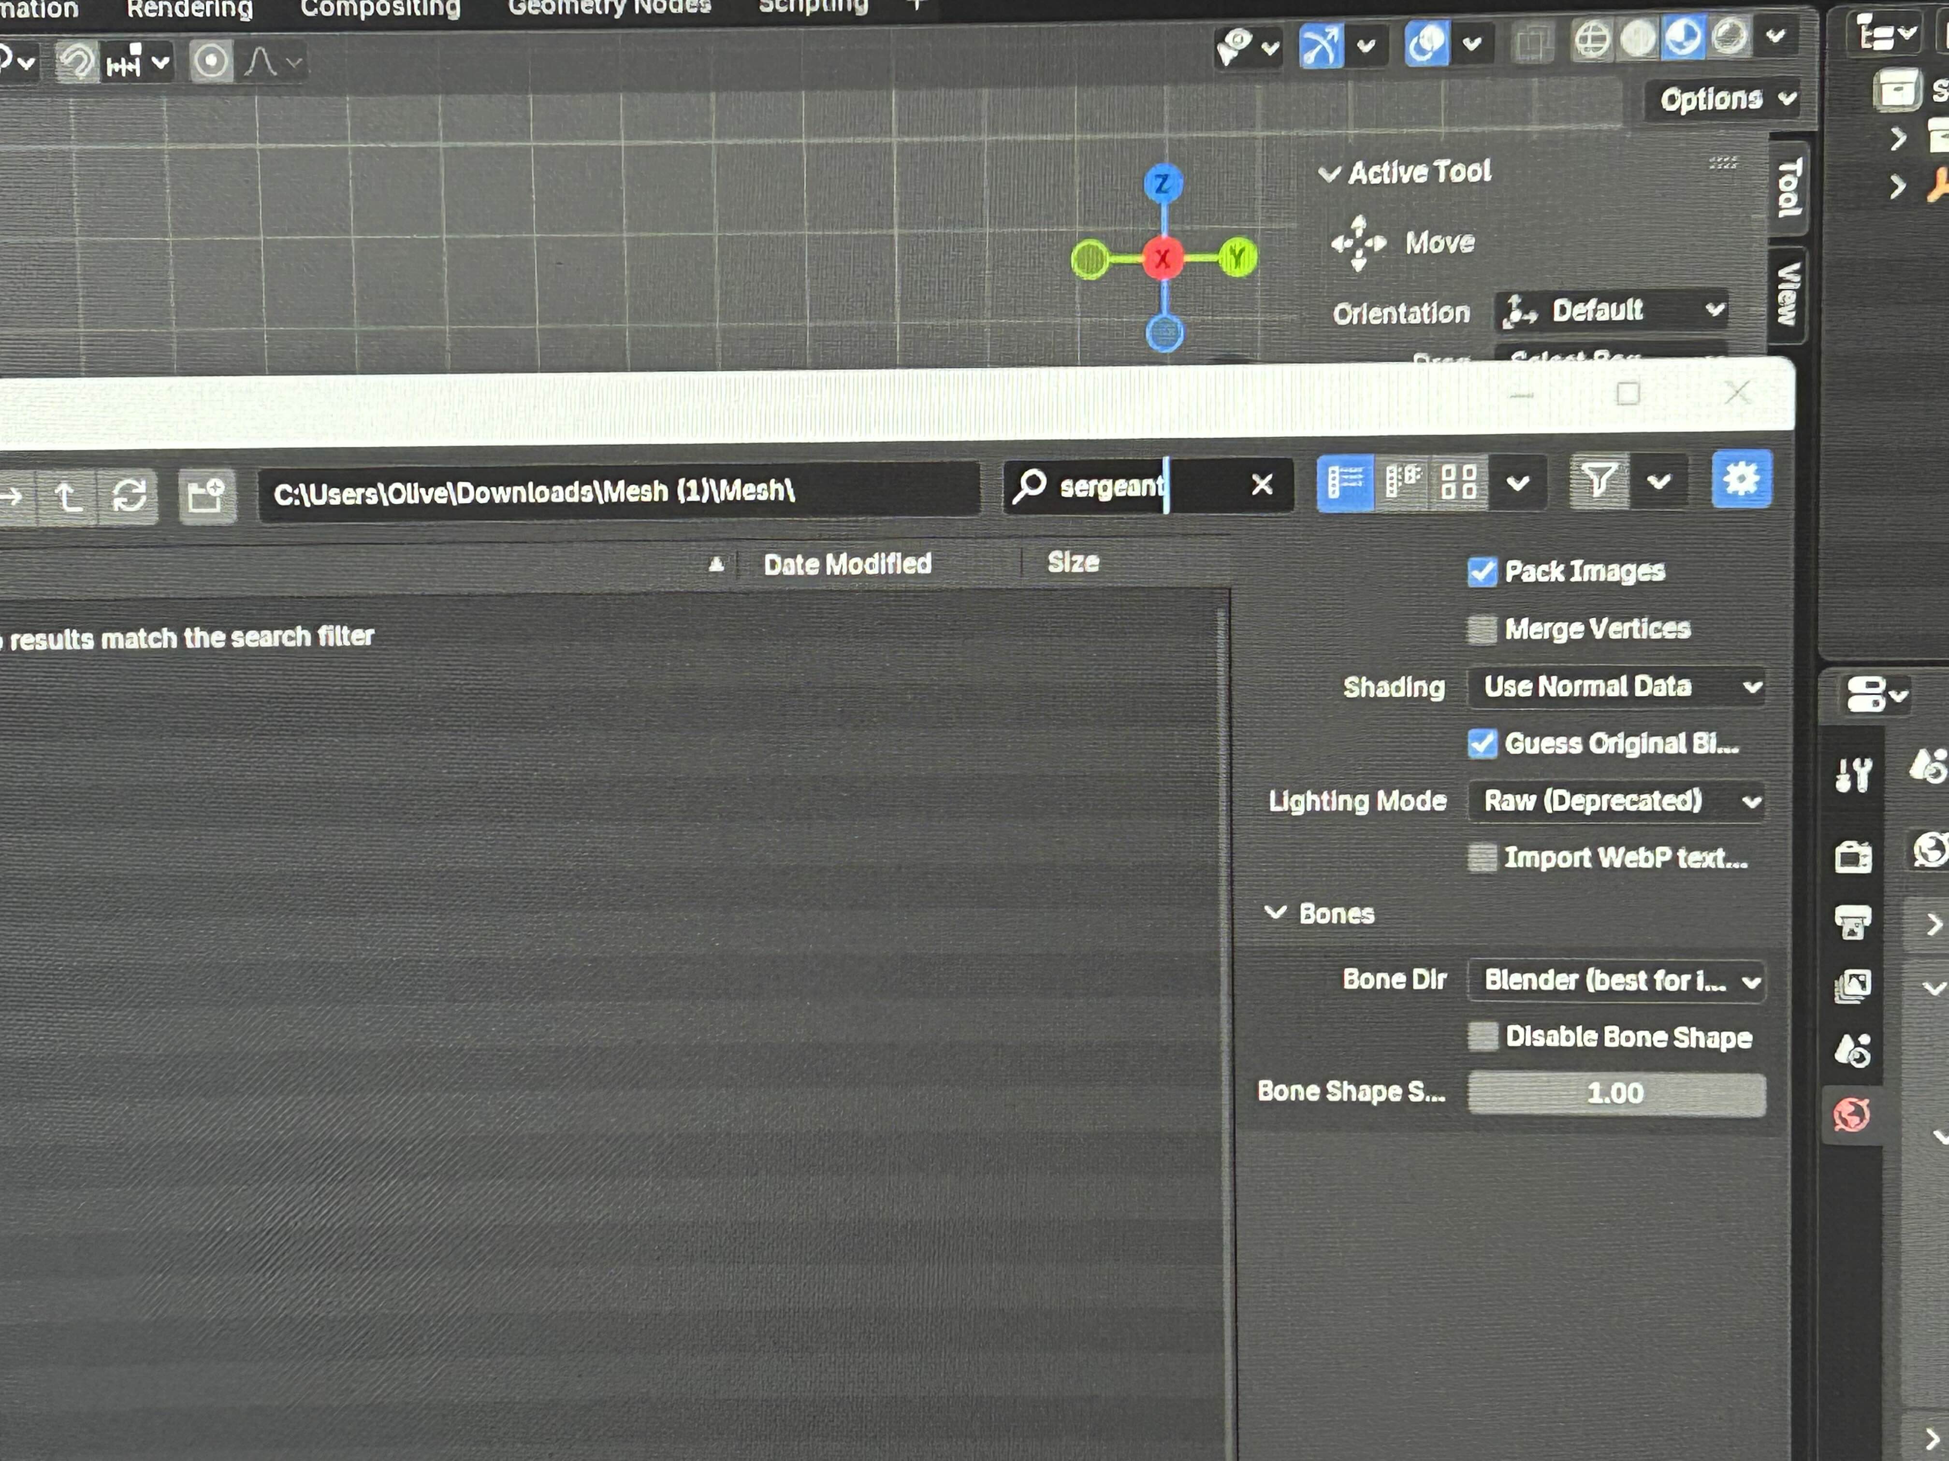This screenshot has height=1461, width=1949.
Task: Go to the parent directory
Action: pos(68,497)
